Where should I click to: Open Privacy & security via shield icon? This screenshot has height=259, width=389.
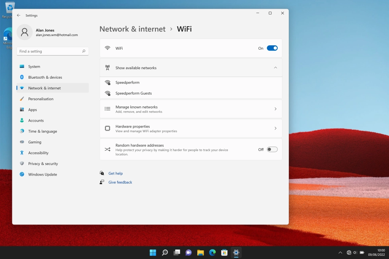[22, 163]
